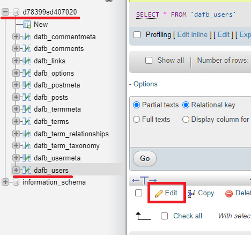251x235 pixels.
Task: Expand the dafb_usermeta table node
Action: [16, 158]
